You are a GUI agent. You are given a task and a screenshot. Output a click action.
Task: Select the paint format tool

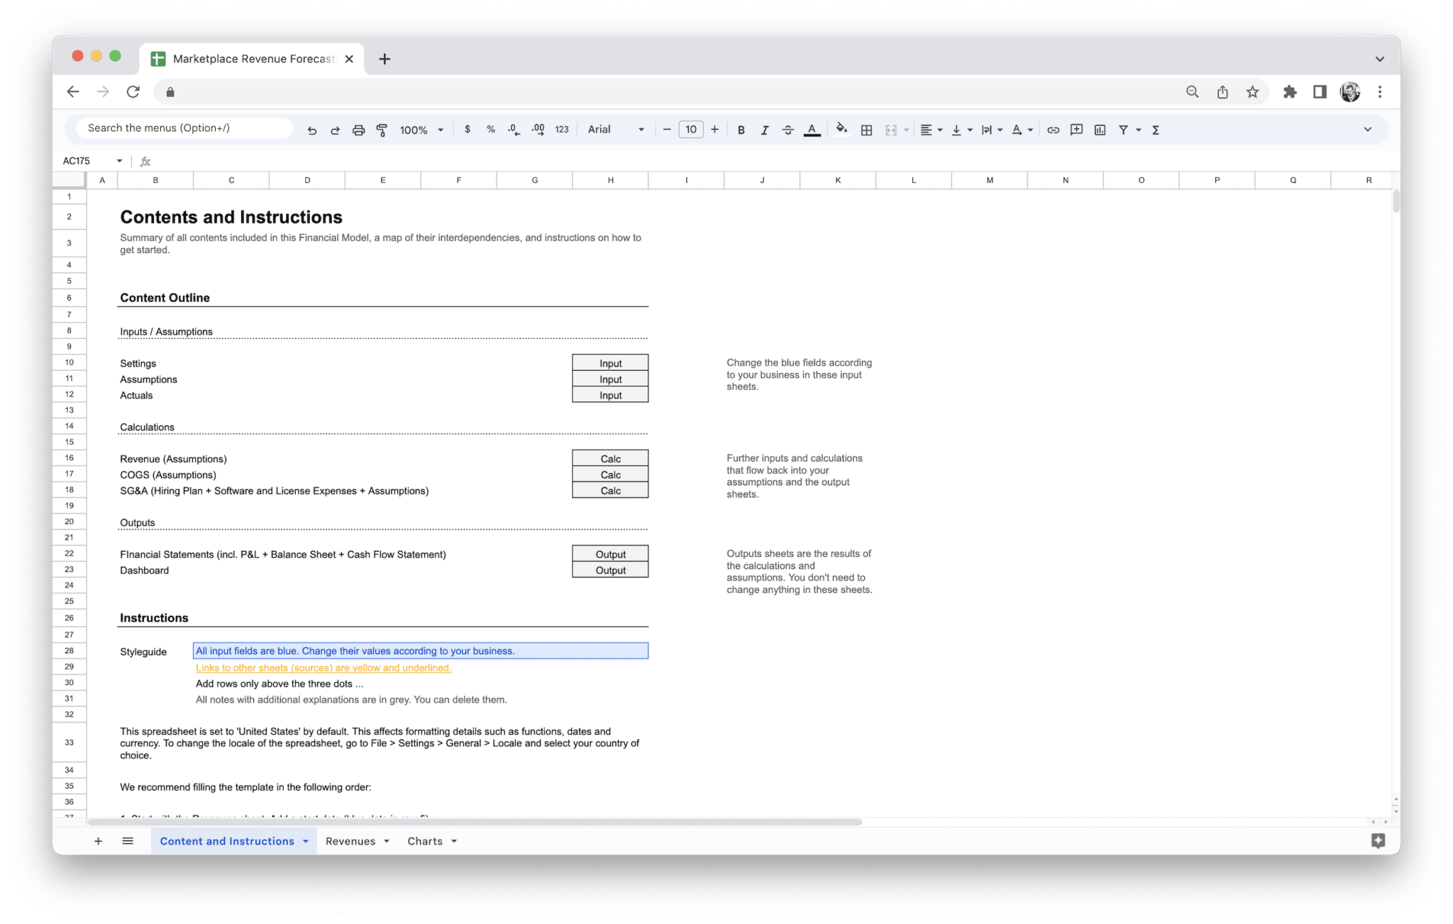pyautogui.click(x=382, y=129)
